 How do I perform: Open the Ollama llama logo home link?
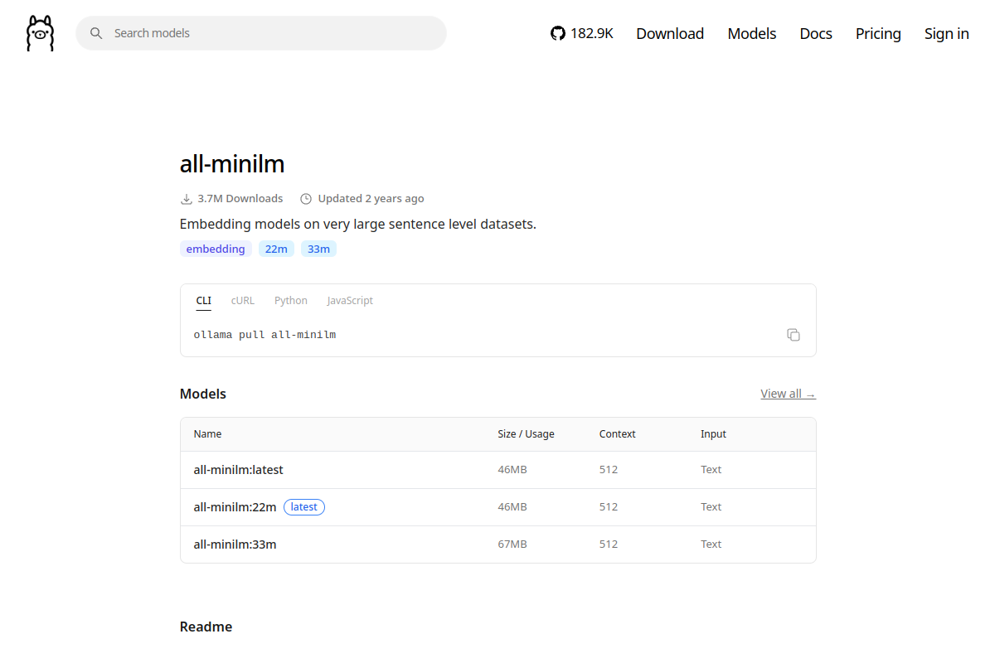pyautogui.click(x=40, y=33)
